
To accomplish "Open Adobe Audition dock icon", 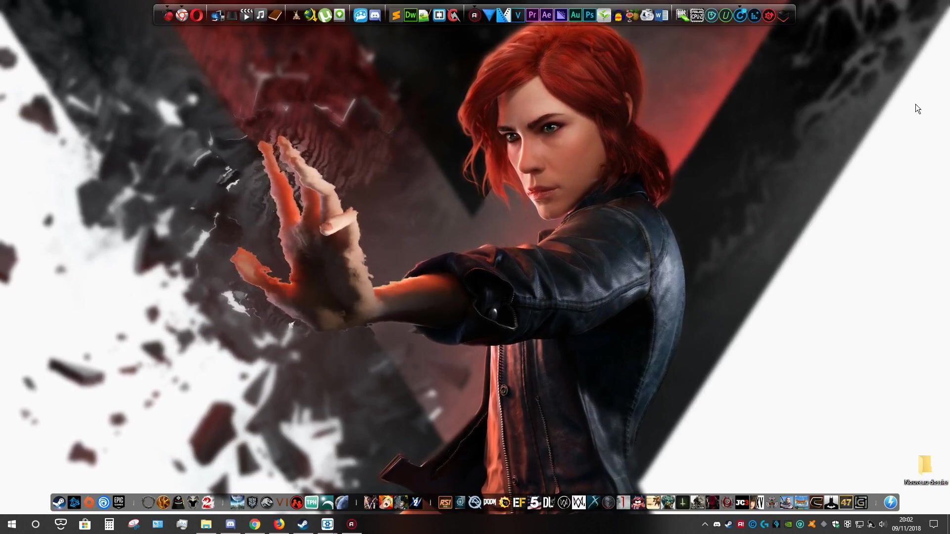I will pyautogui.click(x=575, y=15).
